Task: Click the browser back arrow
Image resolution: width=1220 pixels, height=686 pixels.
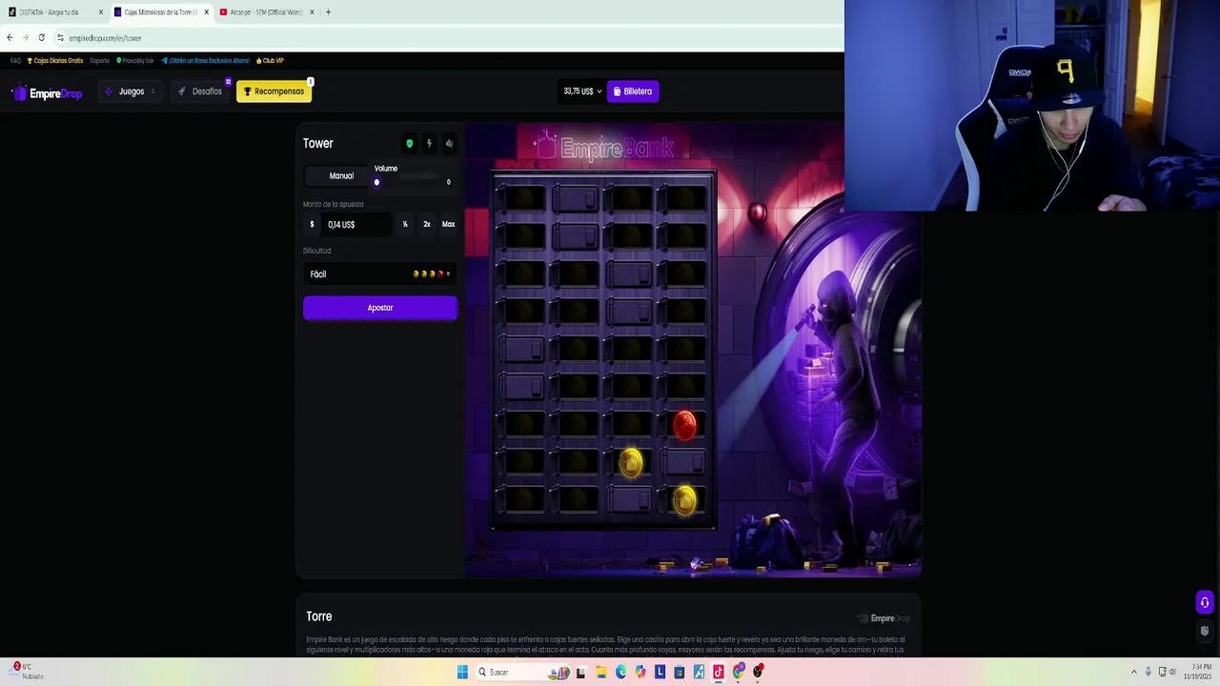Action: click(x=10, y=38)
